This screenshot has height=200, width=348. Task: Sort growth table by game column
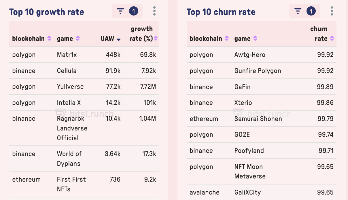pos(77,39)
